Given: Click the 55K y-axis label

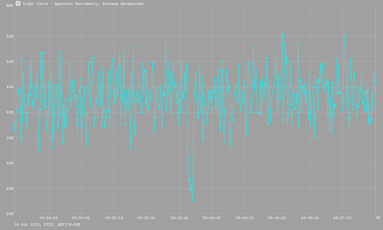Looking at the screenshot, I should [x=10, y=36].
